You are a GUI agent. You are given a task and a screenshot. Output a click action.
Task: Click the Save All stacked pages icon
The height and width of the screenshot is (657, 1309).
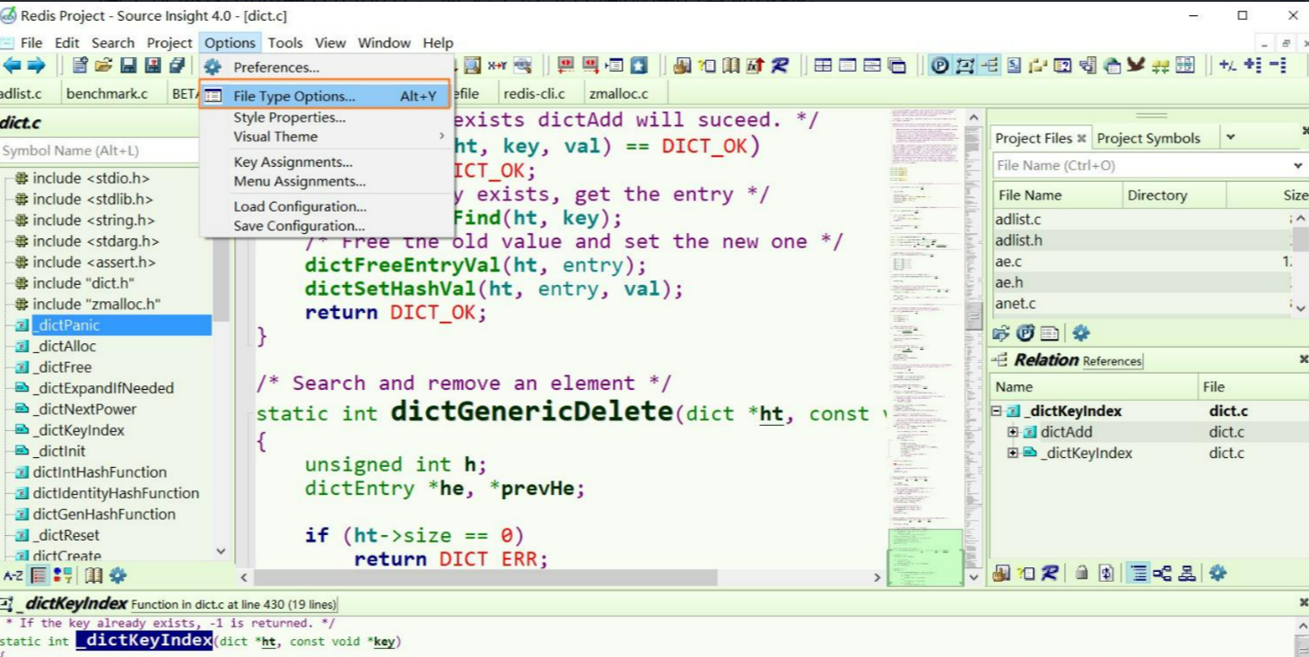point(177,65)
